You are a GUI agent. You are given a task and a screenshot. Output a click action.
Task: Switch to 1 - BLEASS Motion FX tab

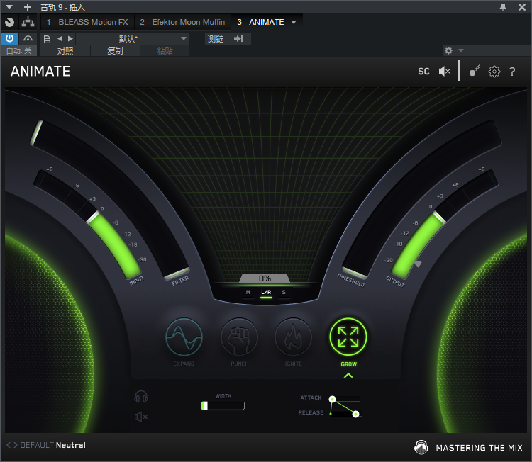(x=87, y=22)
